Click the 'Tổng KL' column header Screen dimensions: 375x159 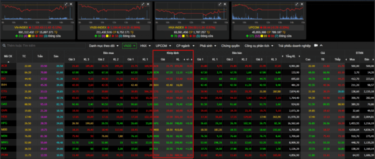tap(291, 56)
